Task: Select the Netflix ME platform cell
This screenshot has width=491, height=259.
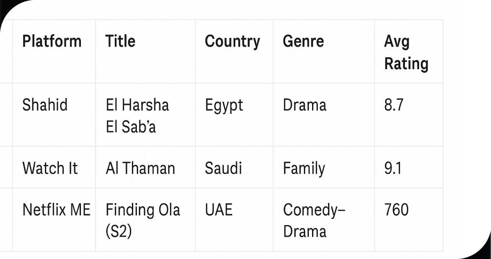Action: coord(56,210)
